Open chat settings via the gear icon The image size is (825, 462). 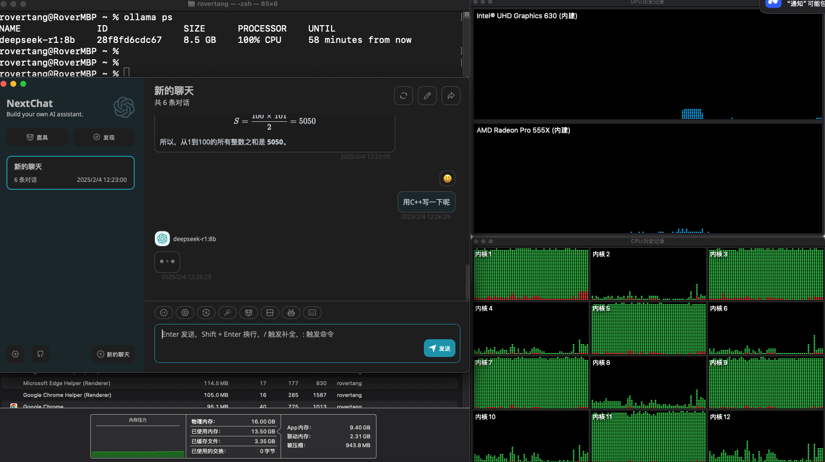(x=185, y=313)
